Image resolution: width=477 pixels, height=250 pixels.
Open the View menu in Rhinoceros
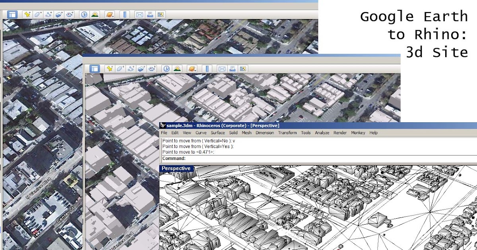(x=187, y=133)
